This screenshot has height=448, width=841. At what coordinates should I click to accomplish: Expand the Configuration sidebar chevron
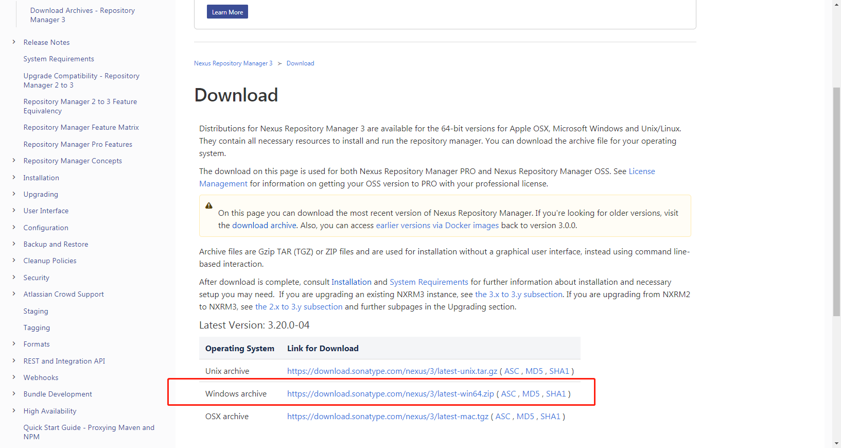coord(14,228)
